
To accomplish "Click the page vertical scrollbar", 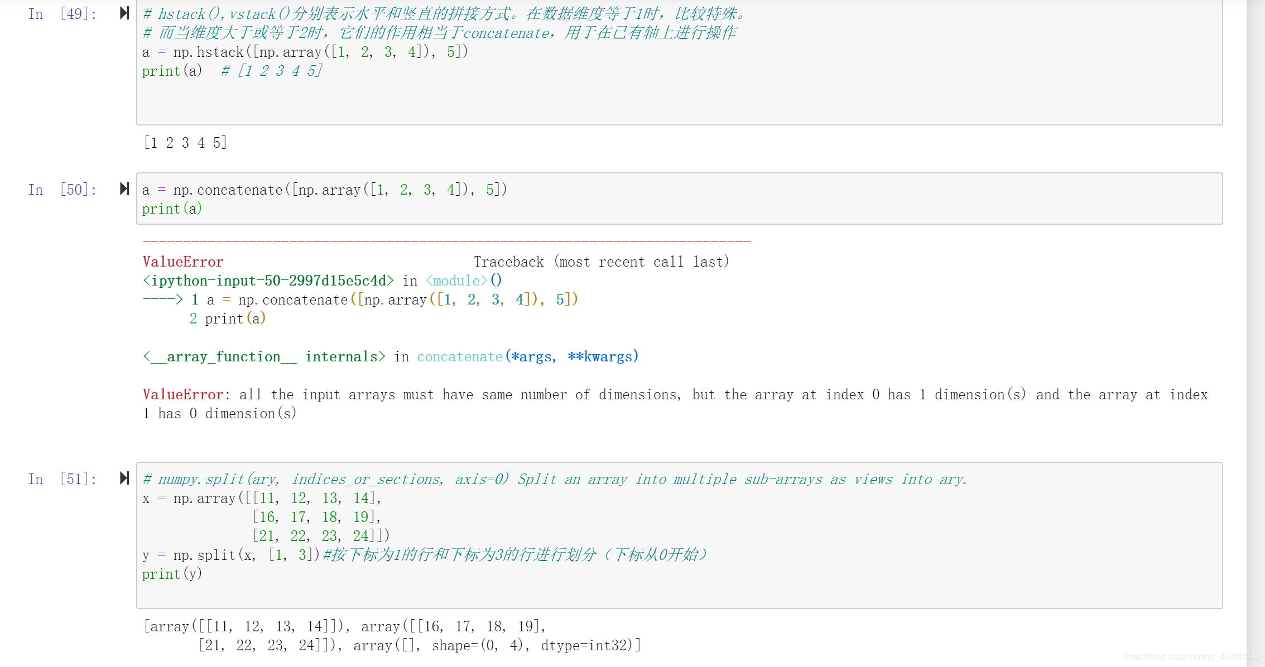I will [x=1255, y=333].
